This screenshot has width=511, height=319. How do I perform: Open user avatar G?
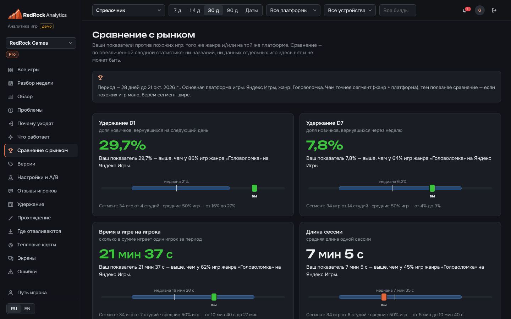click(480, 10)
